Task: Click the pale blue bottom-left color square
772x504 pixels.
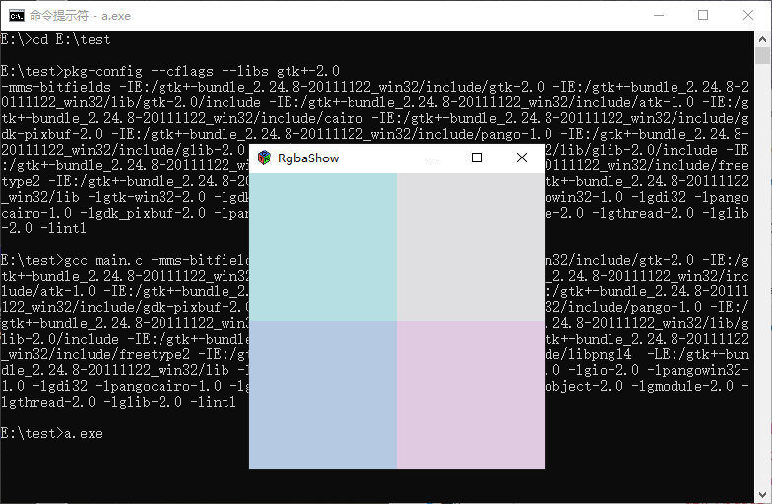Action: pyautogui.click(x=323, y=394)
